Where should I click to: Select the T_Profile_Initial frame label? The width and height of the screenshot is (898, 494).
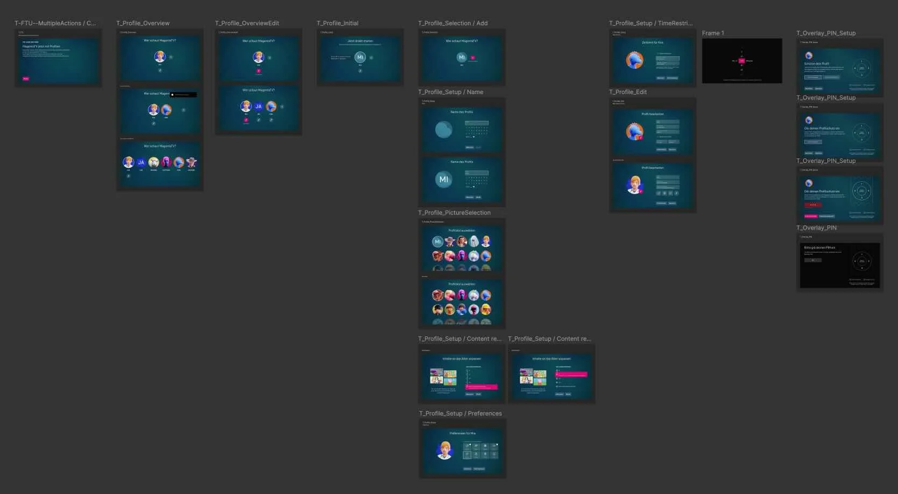click(x=337, y=23)
